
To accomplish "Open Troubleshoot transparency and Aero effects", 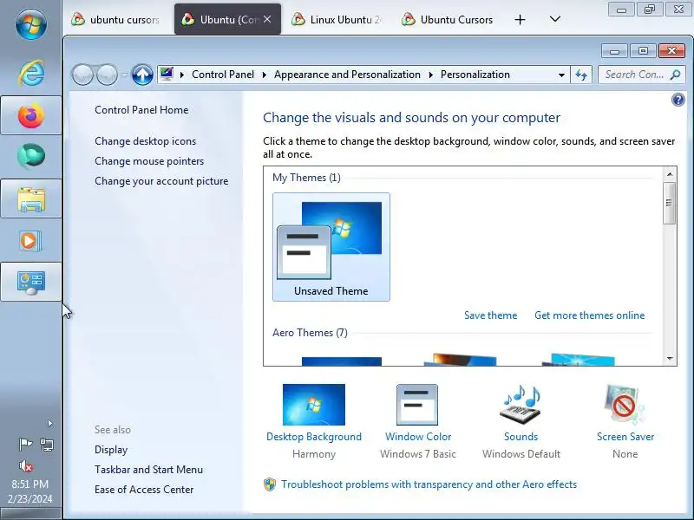I will pyautogui.click(x=429, y=484).
